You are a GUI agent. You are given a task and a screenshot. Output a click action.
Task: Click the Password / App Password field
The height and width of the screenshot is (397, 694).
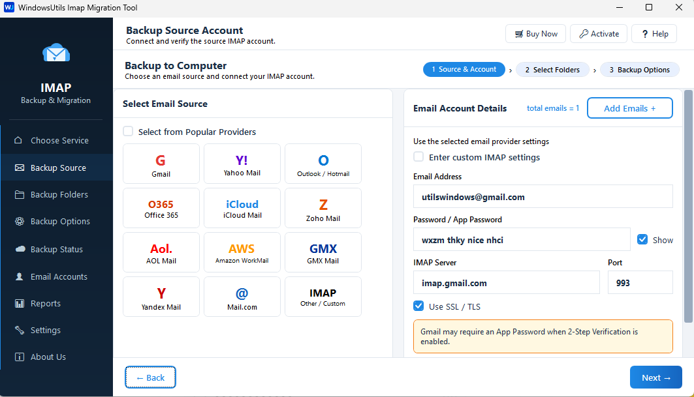522,240
